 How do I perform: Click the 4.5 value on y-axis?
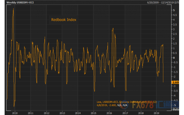click(x=175, y=15)
